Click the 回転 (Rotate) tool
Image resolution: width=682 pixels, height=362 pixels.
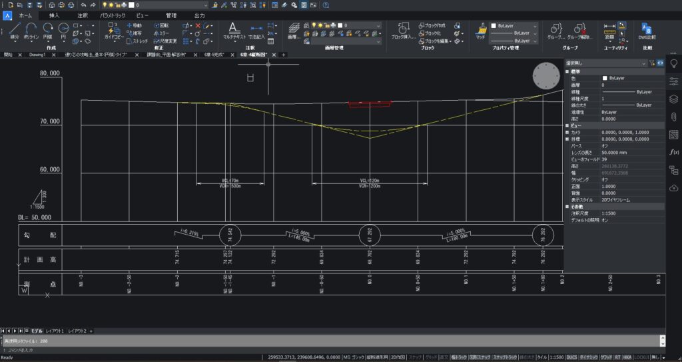tap(161, 26)
